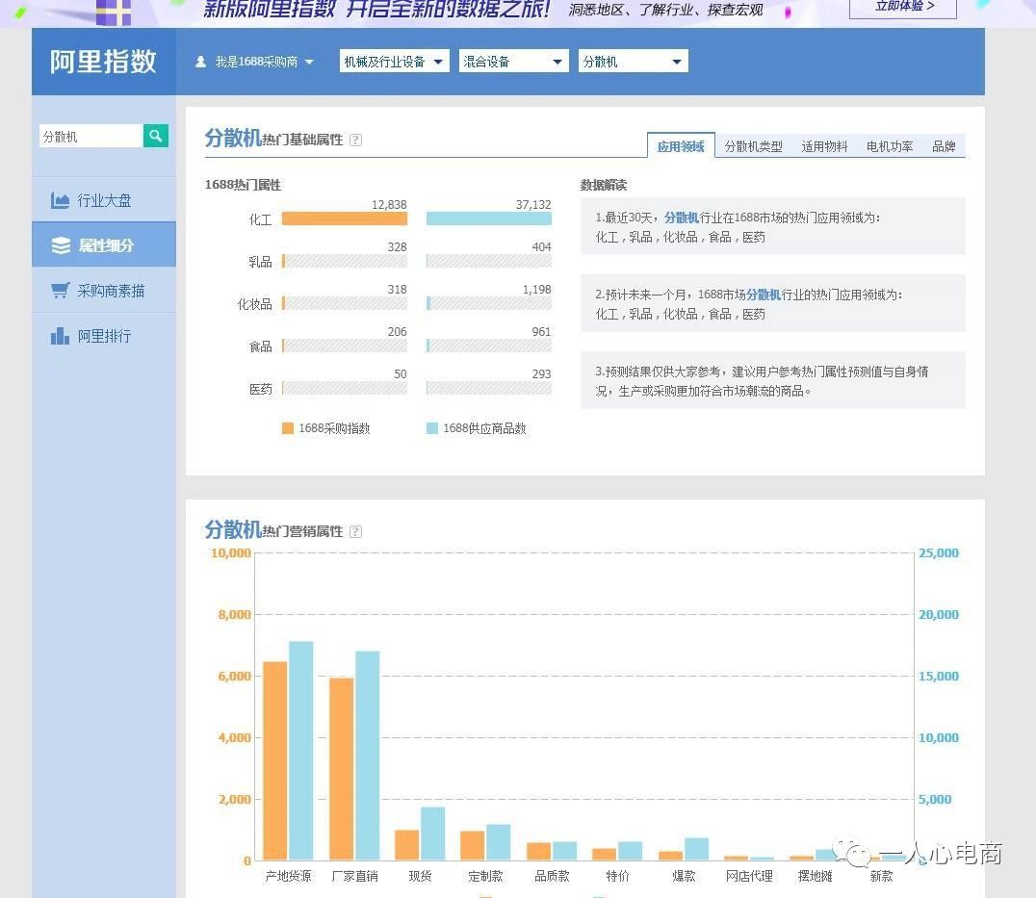Open the 分散机 product dropdown
The height and width of the screenshot is (898, 1036).
(633, 61)
